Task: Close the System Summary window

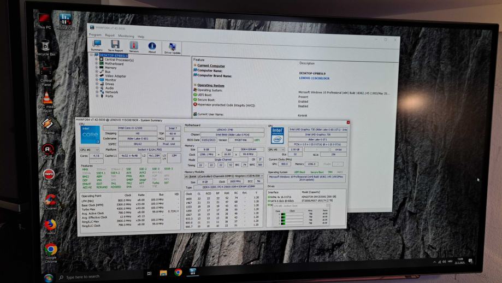Action: pos(348,122)
